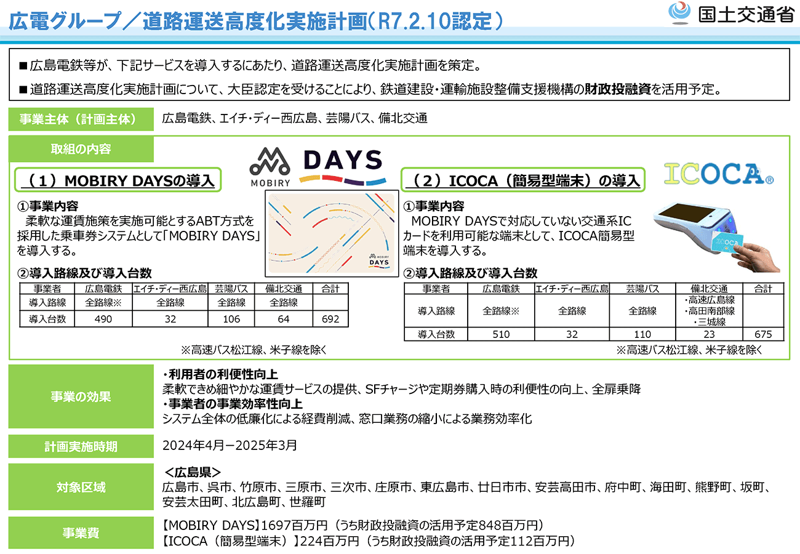The height and width of the screenshot is (554, 800).
Task: Click the 取組の内容 green label
Action: pos(81,149)
